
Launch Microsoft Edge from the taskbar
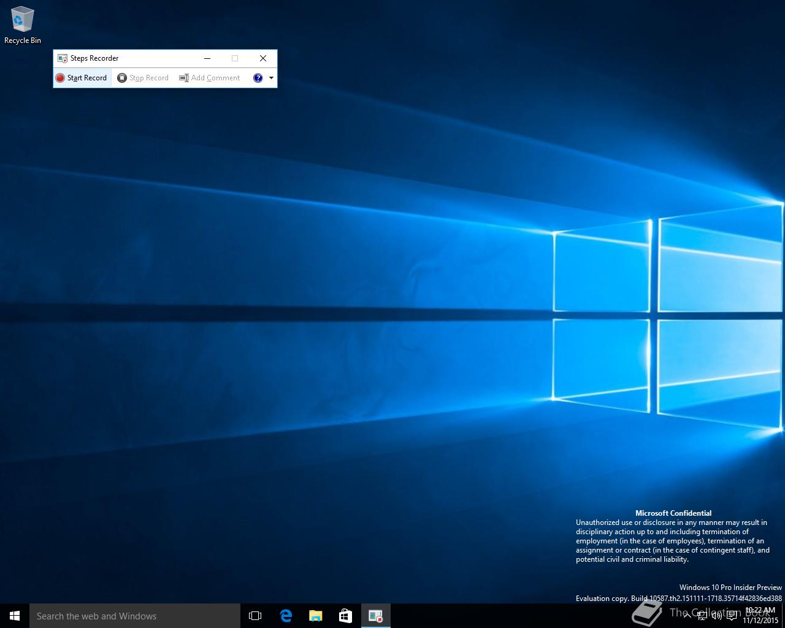point(286,616)
